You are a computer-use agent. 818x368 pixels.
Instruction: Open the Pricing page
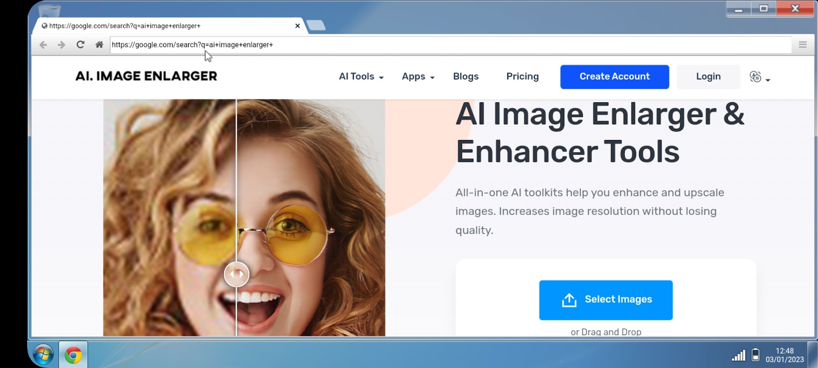coord(522,77)
